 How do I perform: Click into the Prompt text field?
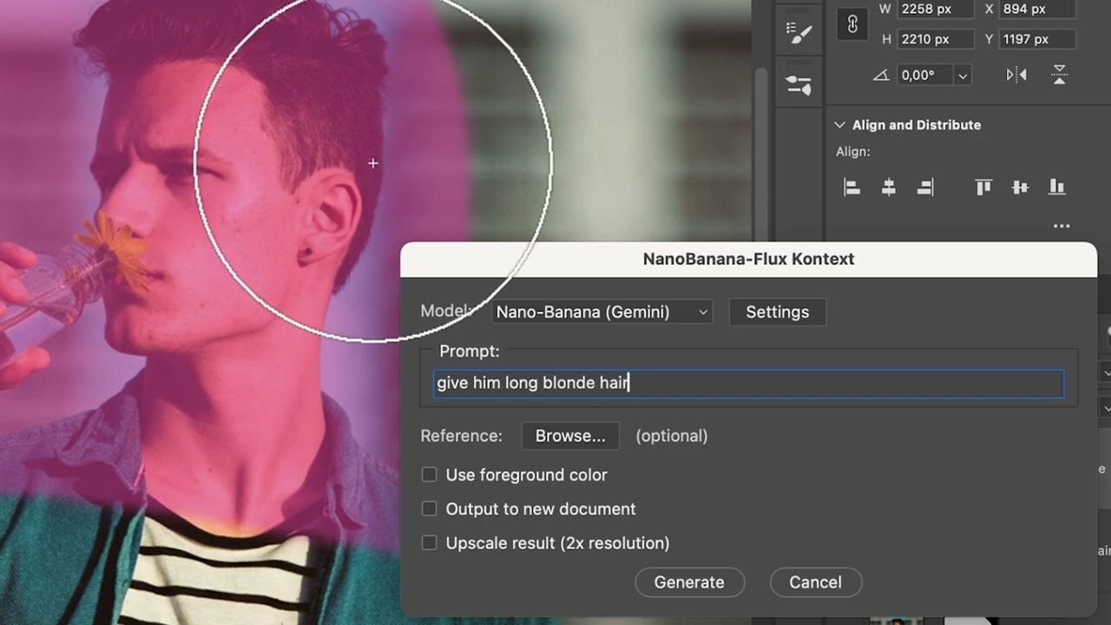coord(746,384)
